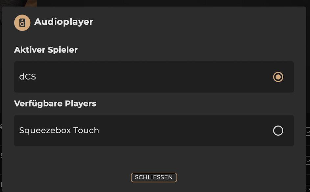
Task: Click the middle of the dCS player row
Action: click(x=154, y=77)
